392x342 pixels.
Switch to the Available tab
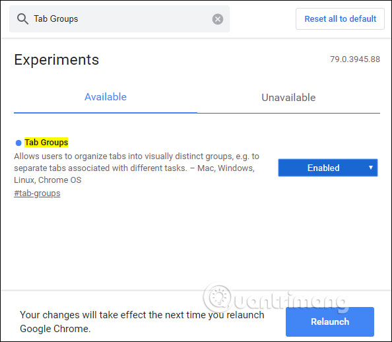106,97
